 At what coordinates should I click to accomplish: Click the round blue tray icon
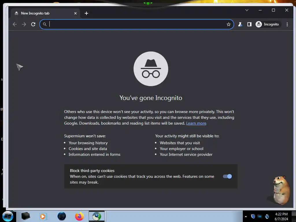(267, 216)
